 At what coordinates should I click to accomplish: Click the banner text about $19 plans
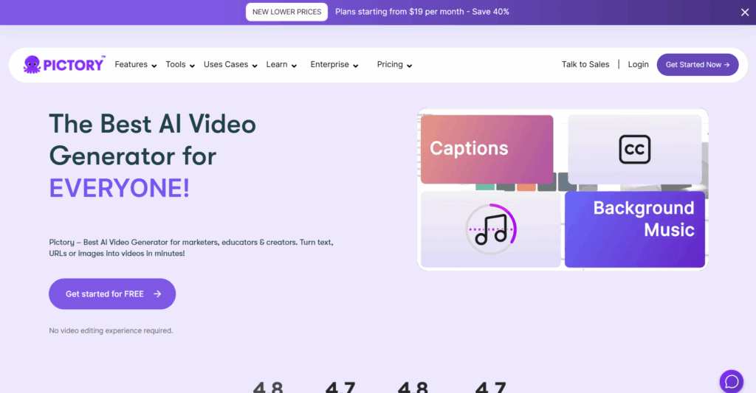[422, 12]
